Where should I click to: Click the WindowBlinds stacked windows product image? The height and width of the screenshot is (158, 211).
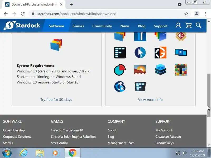click(x=56, y=45)
